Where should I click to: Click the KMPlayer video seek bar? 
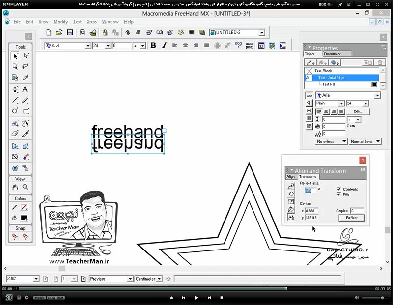[196, 289]
